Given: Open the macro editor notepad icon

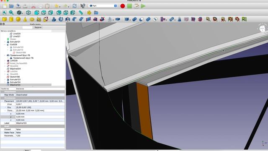Looking at the screenshot, I should tap(137, 6).
